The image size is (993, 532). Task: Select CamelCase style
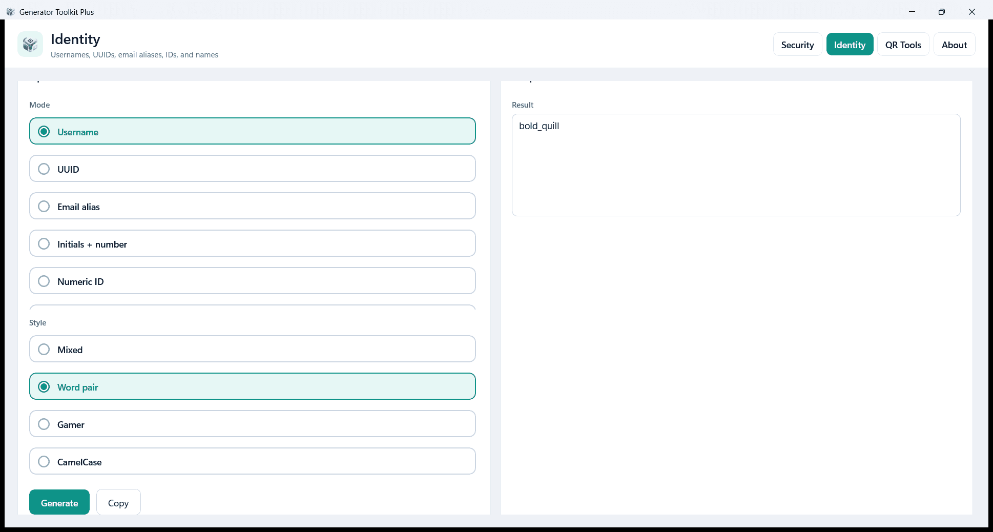click(252, 461)
